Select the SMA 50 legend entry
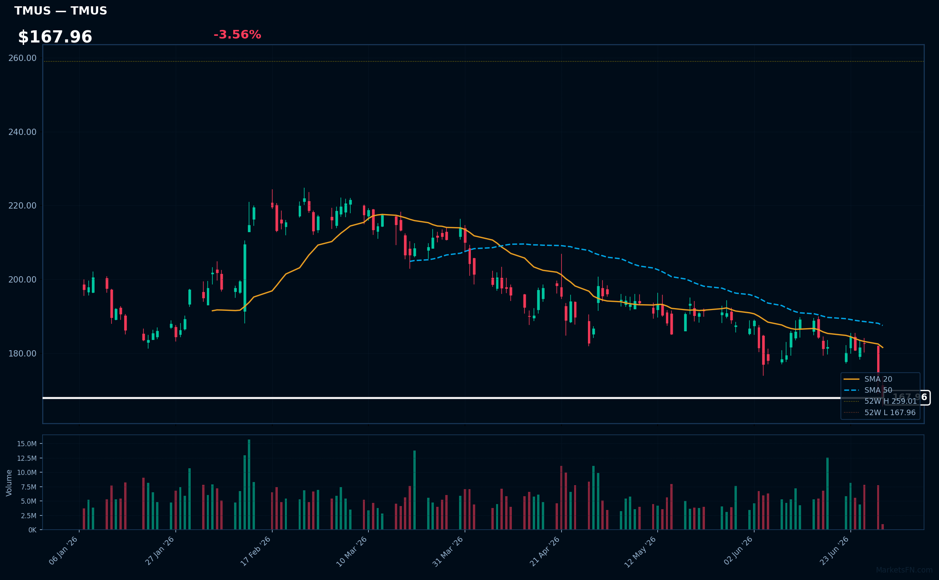Screen dimensions: 939x580 click(868, 390)
